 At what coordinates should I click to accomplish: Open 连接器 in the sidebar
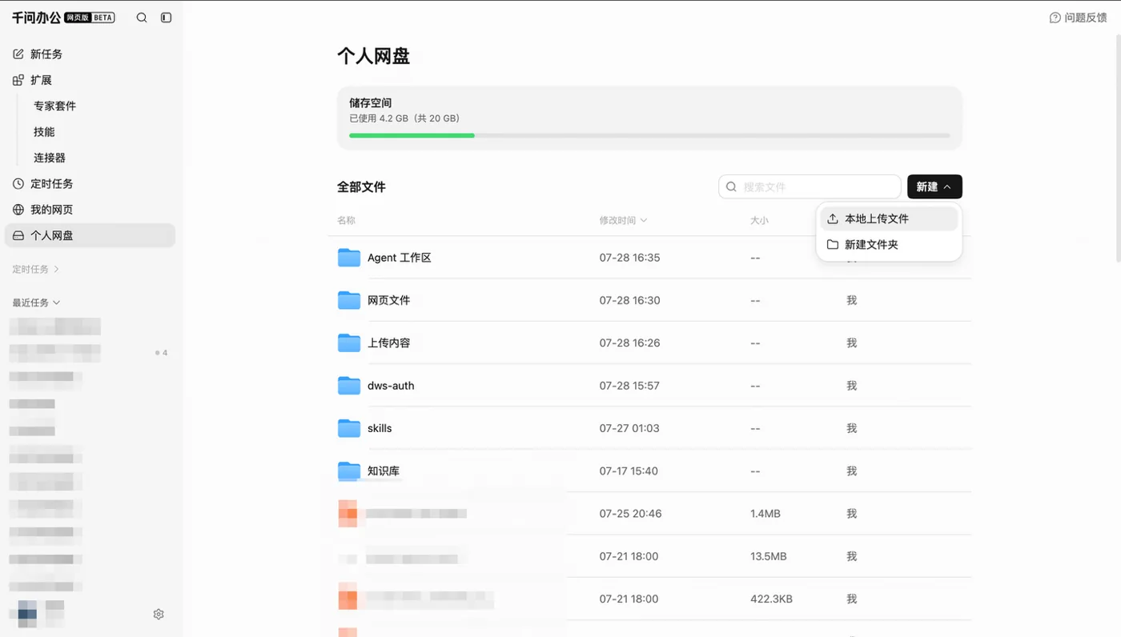click(50, 158)
